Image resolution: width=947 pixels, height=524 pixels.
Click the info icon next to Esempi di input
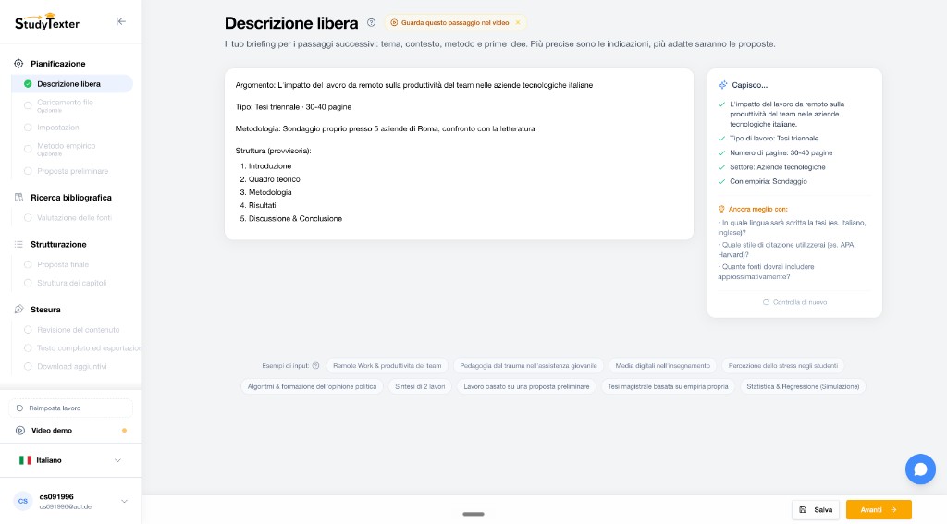pyautogui.click(x=315, y=366)
